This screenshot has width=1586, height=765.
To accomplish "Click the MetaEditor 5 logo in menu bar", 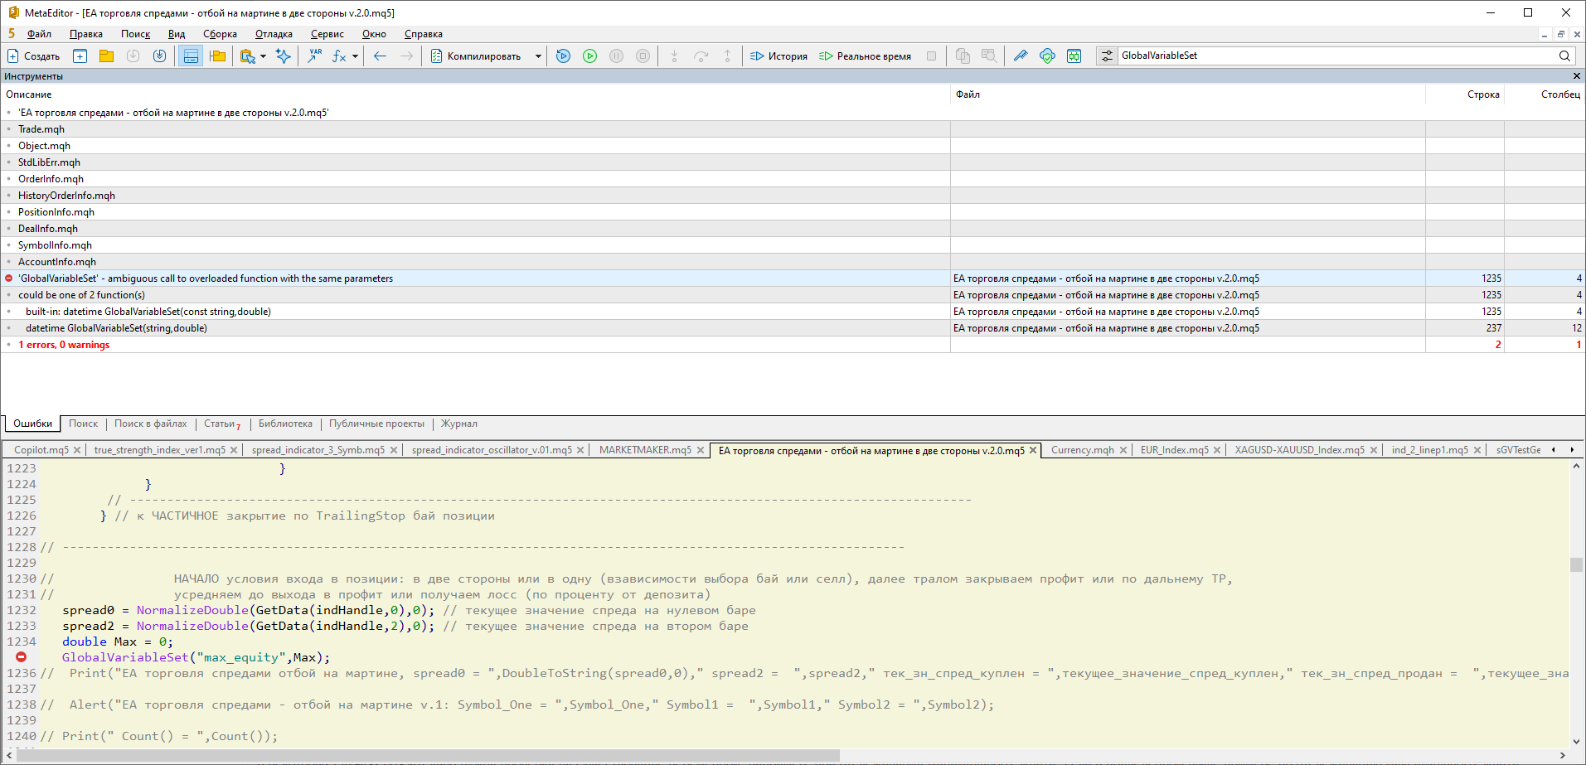I will pos(12,34).
